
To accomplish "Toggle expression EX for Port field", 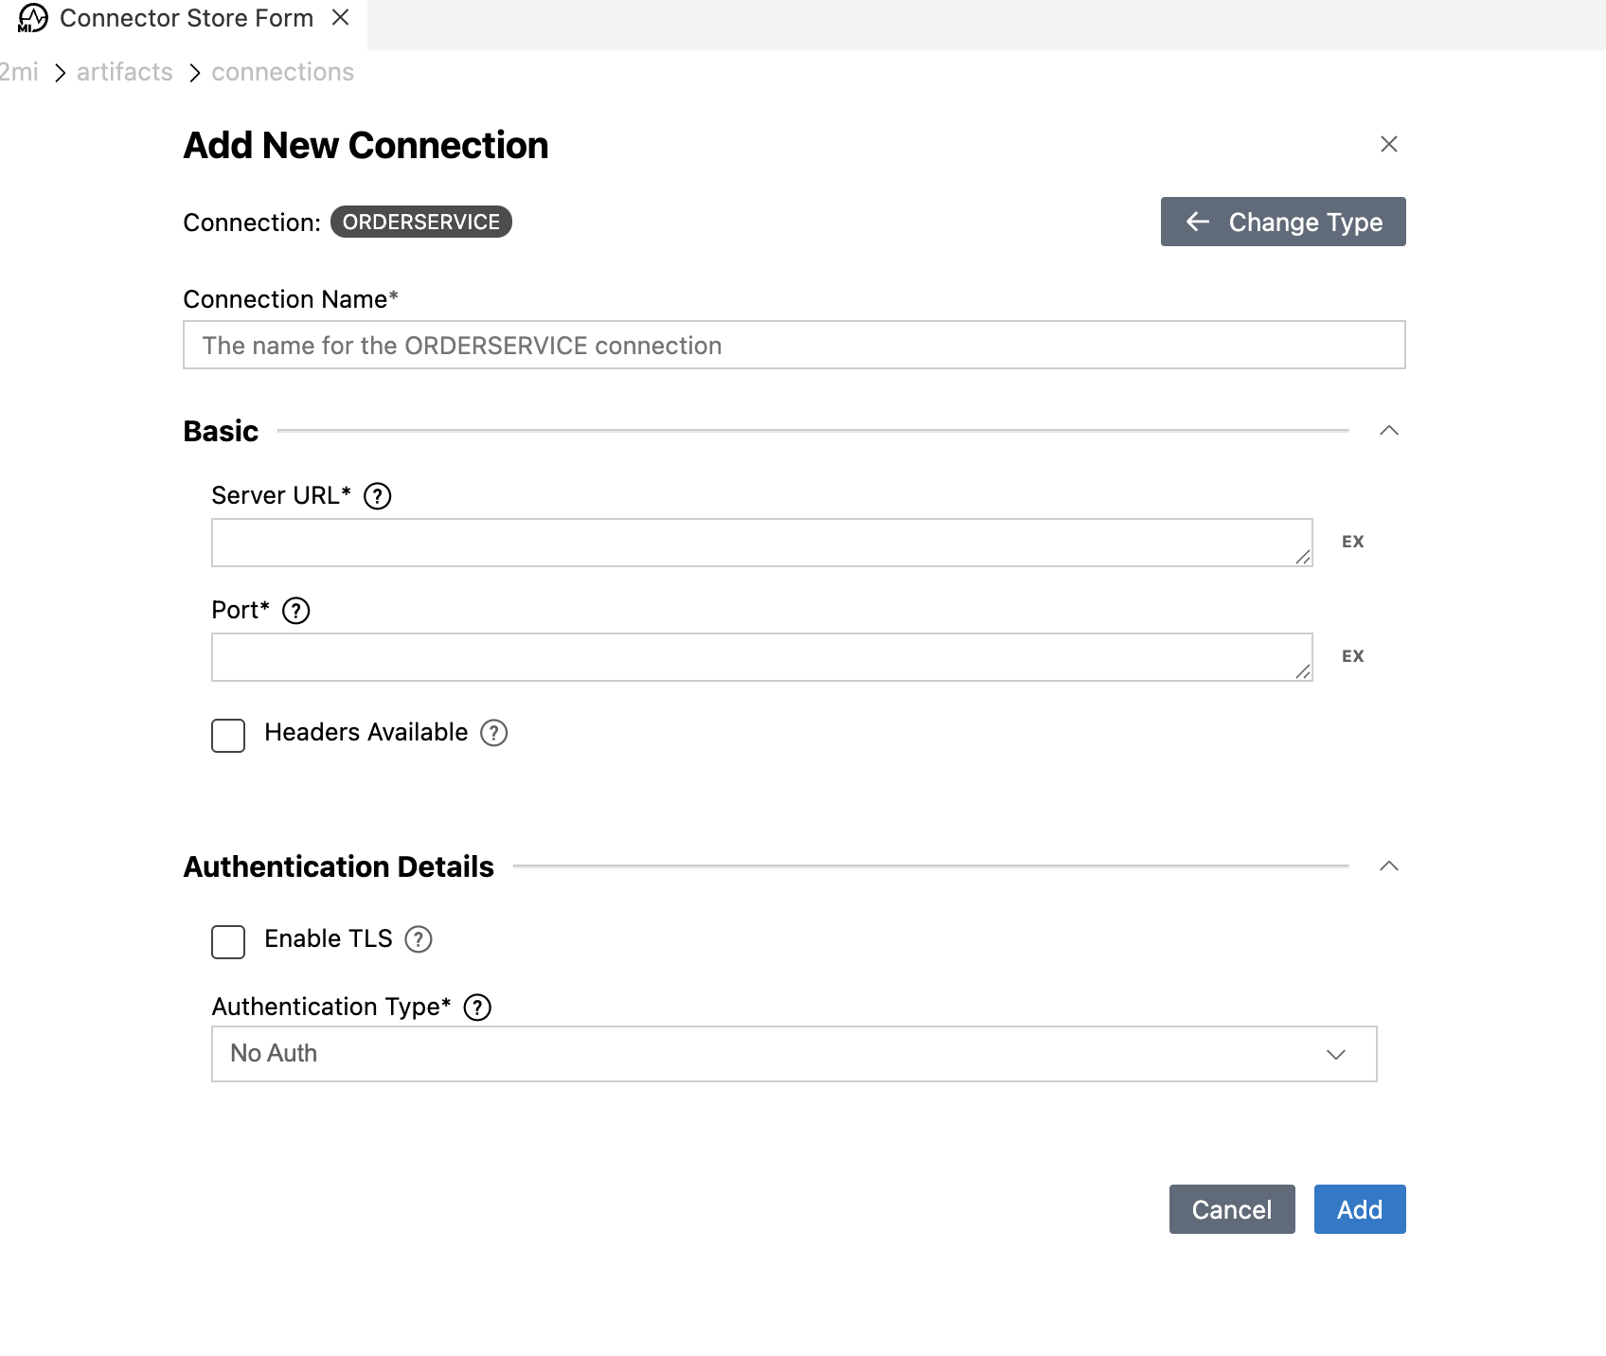I will [x=1353, y=656].
